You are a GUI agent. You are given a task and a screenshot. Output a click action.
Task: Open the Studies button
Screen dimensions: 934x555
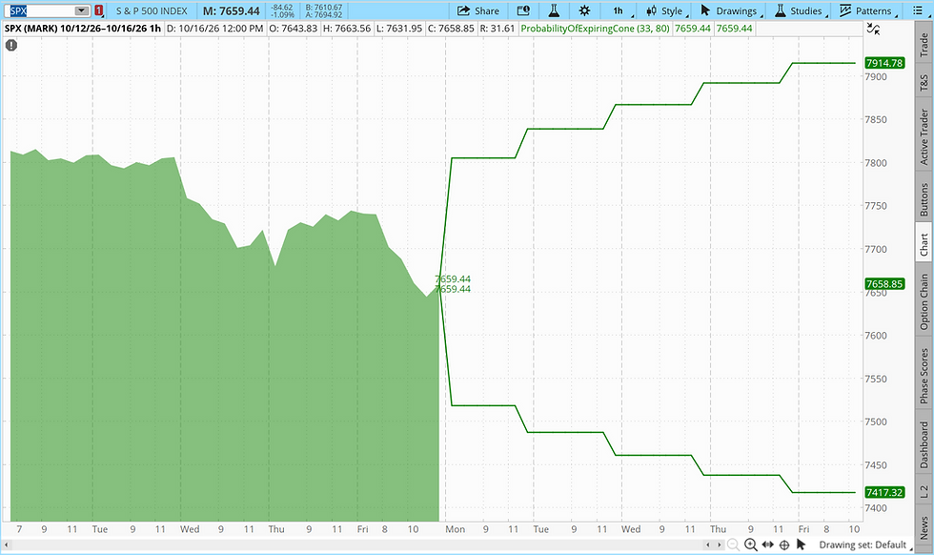pos(799,10)
